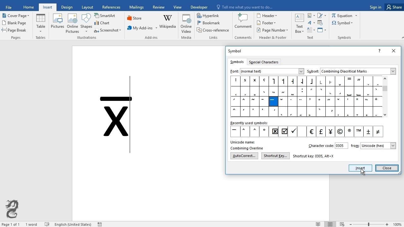Click the 100% zoom level
The height and width of the screenshot is (227, 404).
click(397, 224)
